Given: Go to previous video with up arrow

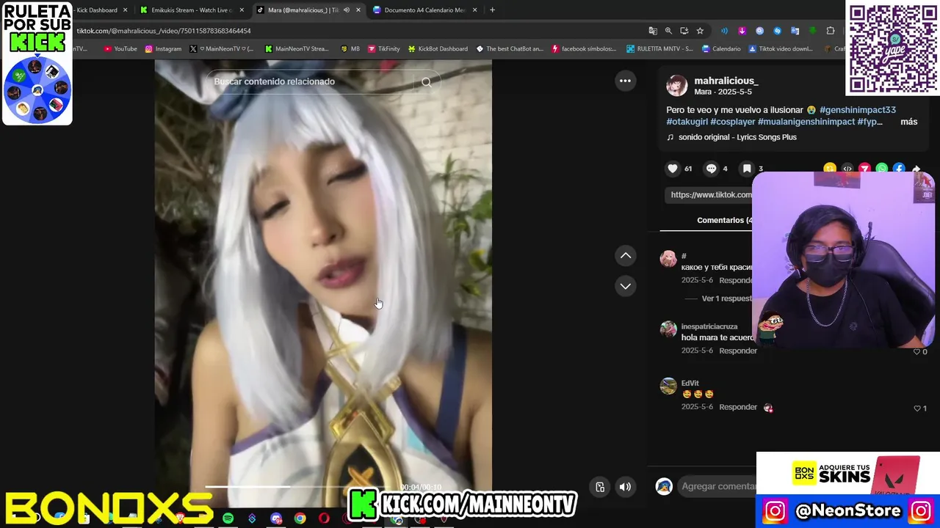Looking at the screenshot, I should 625,255.
